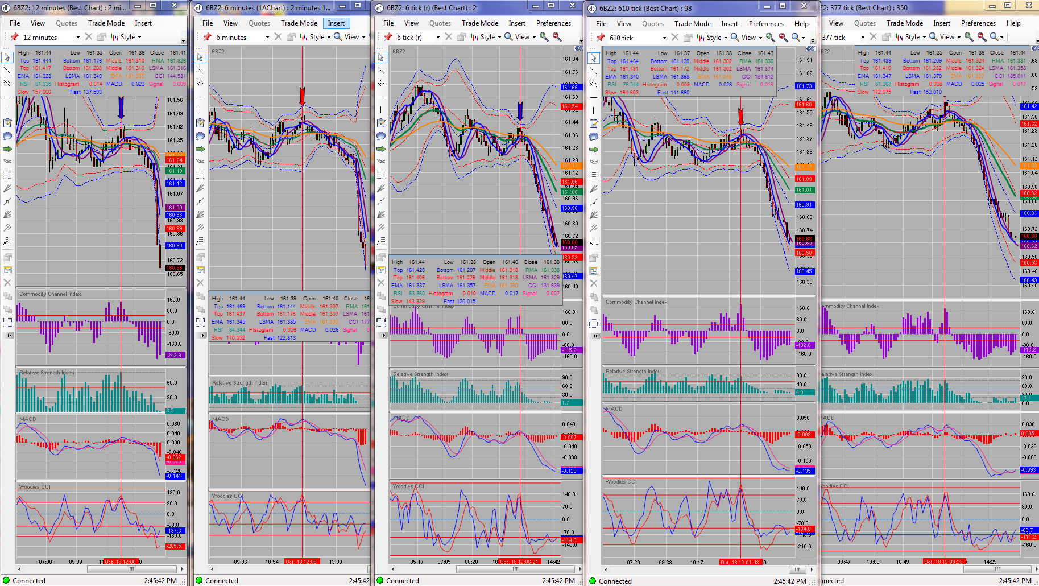The image size is (1039, 586).
Task: Open the 12 minutes period dropdown
Action: 78,38
